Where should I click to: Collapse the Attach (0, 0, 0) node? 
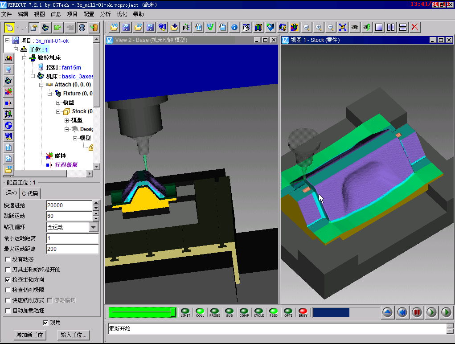(x=41, y=85)
